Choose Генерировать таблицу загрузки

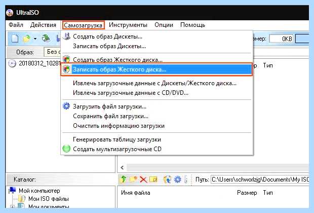click(x=157, y=139)
